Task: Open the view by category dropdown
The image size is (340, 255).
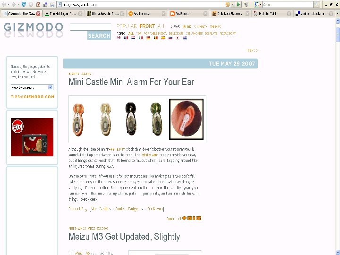Action: pos(32,87)
